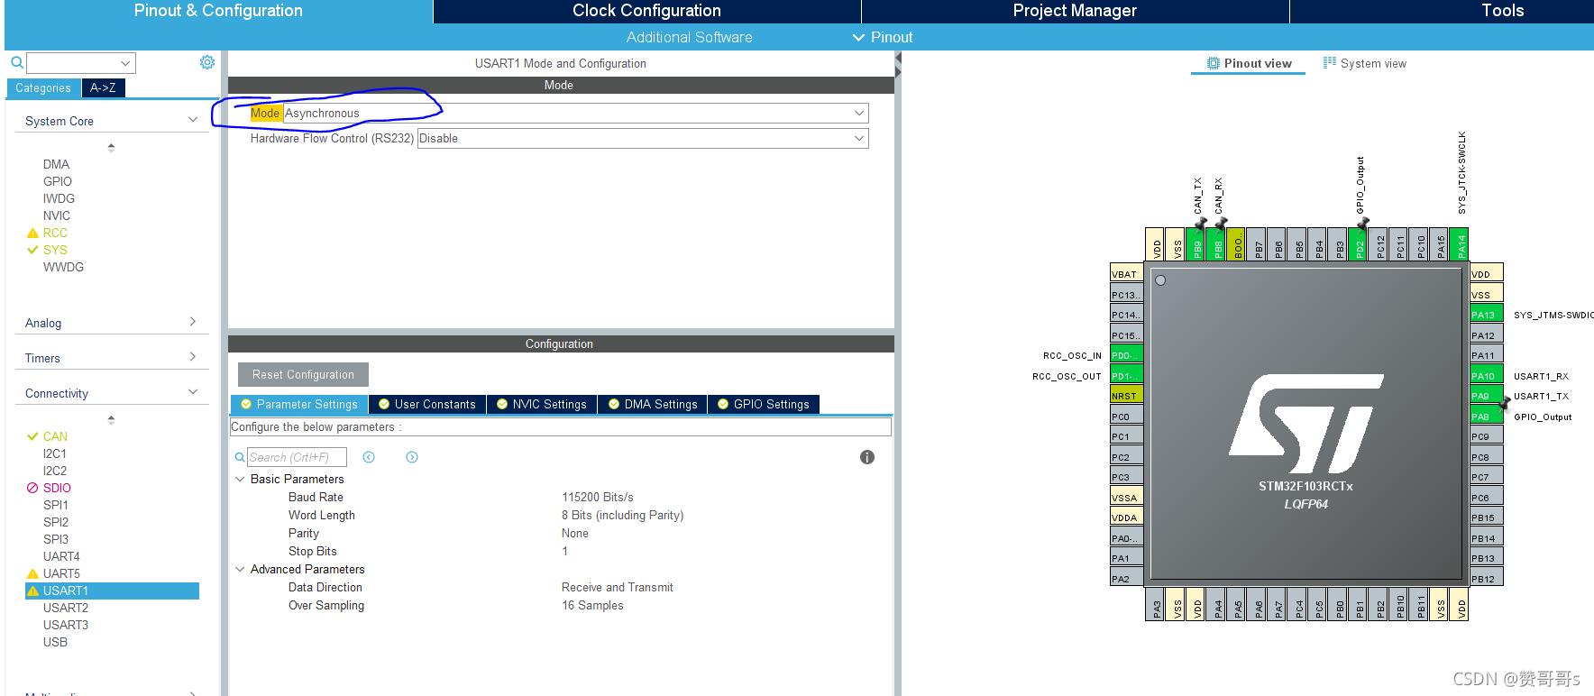The height and width of the screenshot is (696, 1594).
Task: Click the parameter search input field
Action: coord(297,457)
